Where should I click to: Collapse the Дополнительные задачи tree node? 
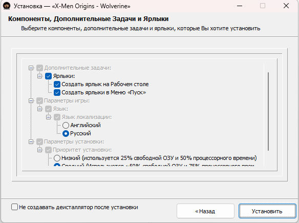click(31, 68)
